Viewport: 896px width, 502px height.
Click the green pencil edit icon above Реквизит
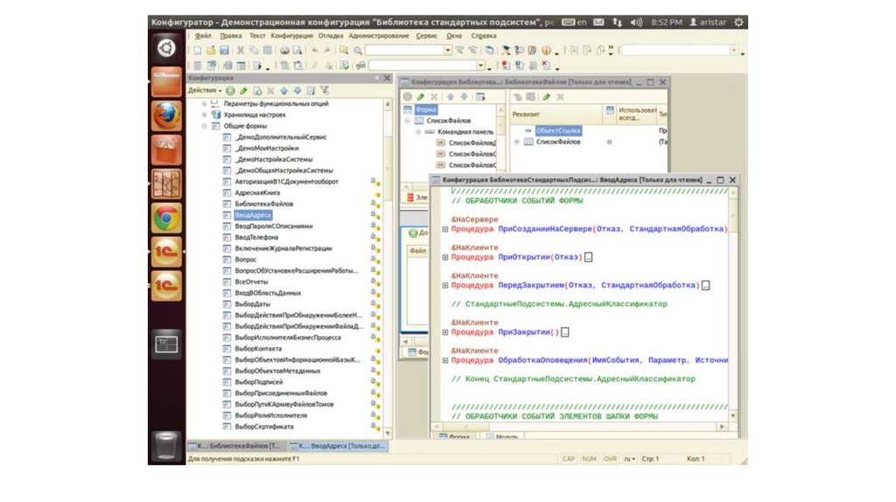(547, 97)
